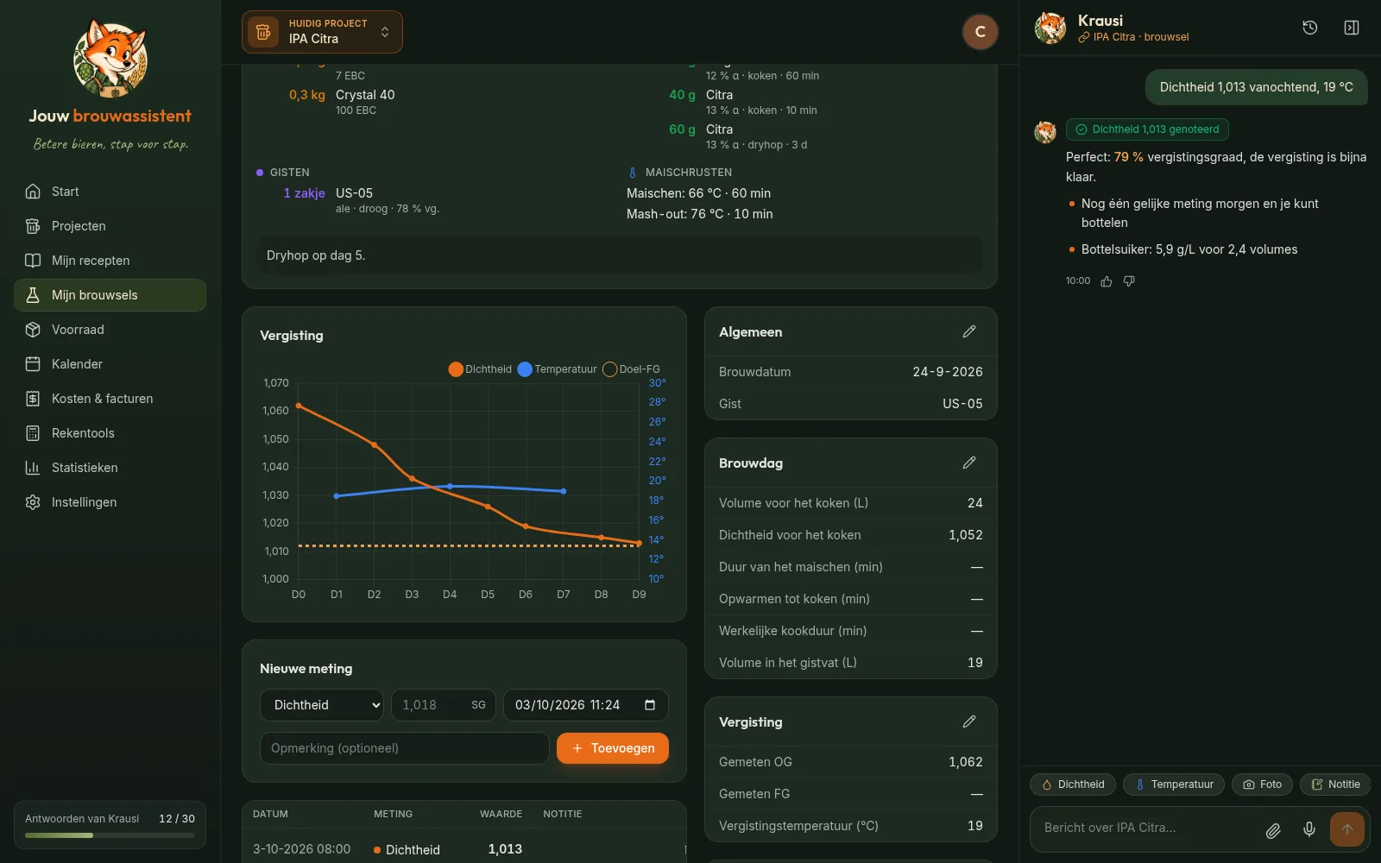This screenshot has height=863, width=1381.
Task: Edit the Vergisting details pencil icon
Action: [969, 721]
